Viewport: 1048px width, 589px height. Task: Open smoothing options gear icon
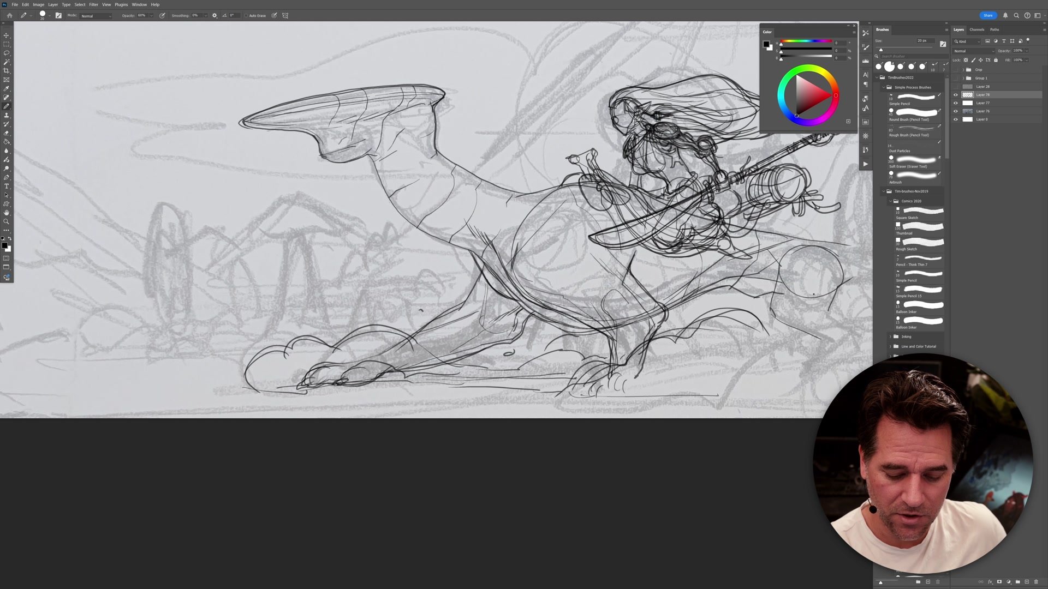click(x=215, y=15)
